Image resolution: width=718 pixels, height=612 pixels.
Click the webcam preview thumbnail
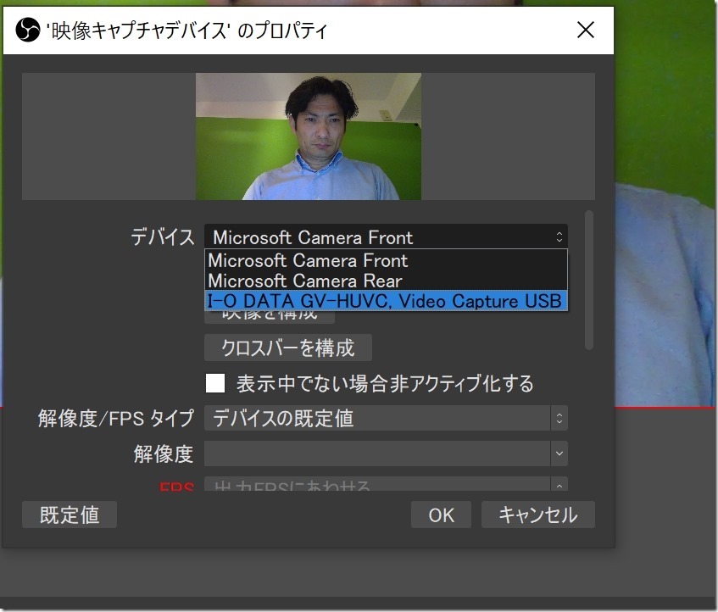(309, 136)
